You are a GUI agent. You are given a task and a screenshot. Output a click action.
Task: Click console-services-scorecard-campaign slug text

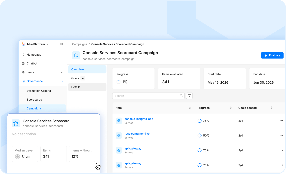pyautogui.click(x=109, y=59)
